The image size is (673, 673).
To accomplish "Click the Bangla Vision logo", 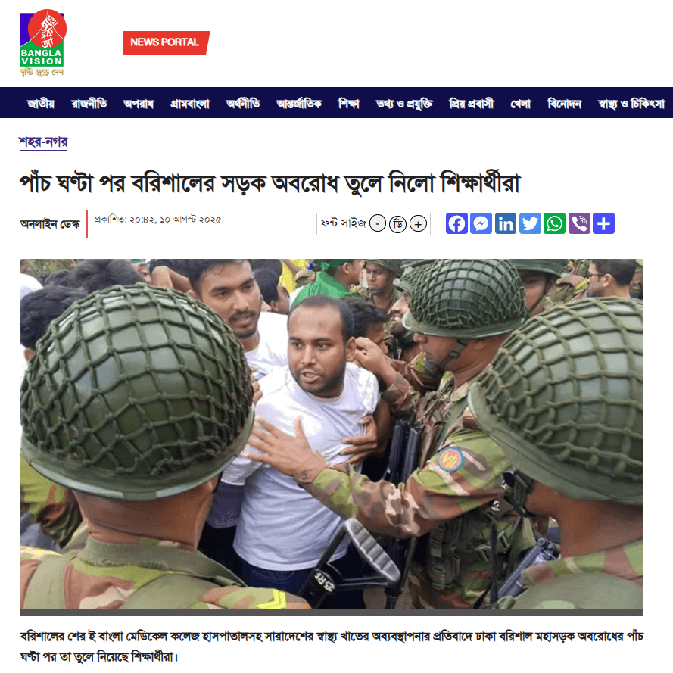I will pos(42,43).
